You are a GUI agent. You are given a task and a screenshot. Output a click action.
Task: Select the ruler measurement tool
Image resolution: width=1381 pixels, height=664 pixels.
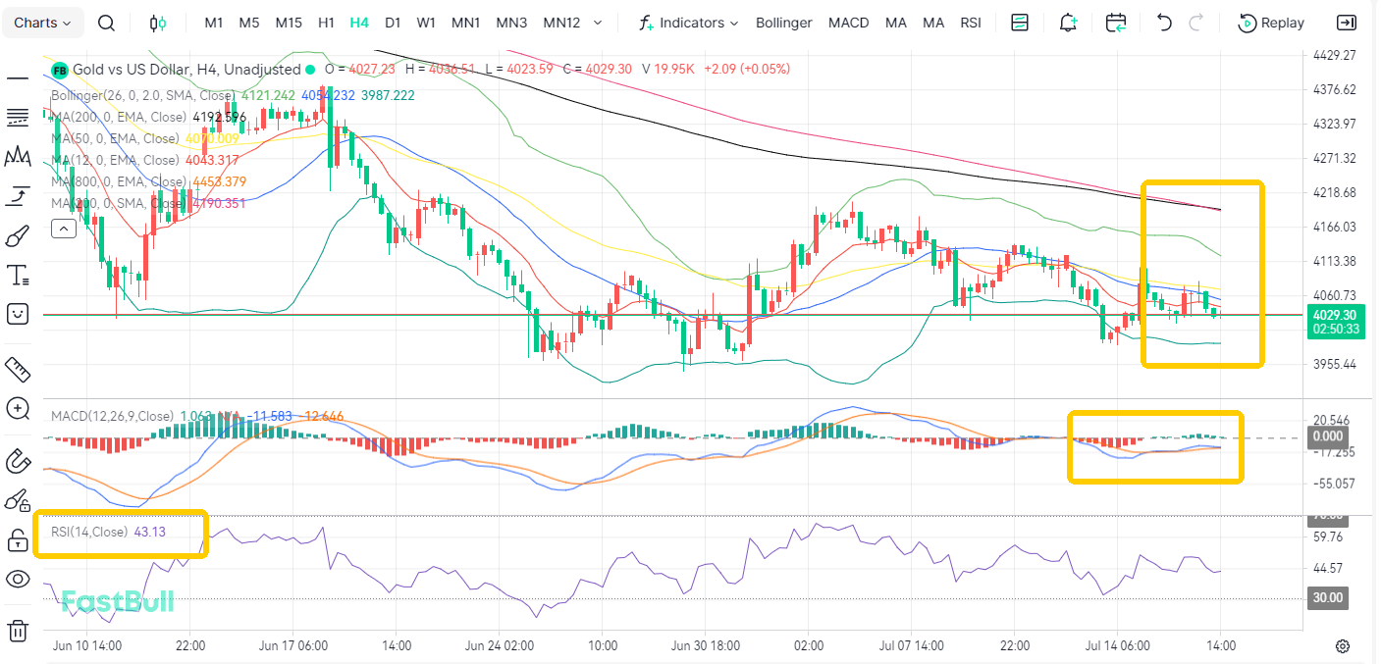point(17,370)
